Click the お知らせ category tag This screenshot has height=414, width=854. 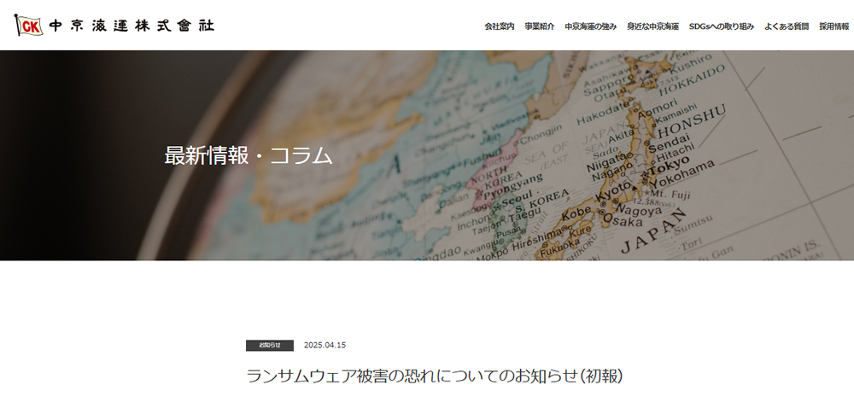[x=270, y=346]
